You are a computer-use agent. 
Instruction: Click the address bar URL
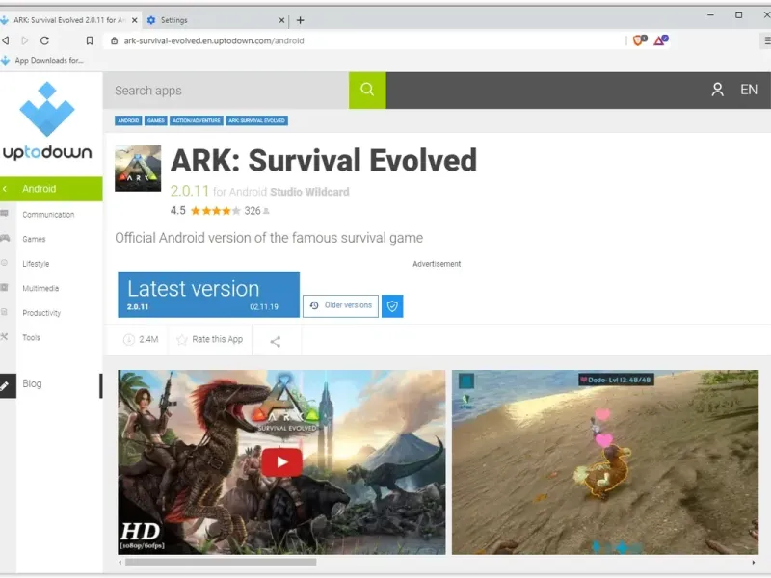coord(214,40)
